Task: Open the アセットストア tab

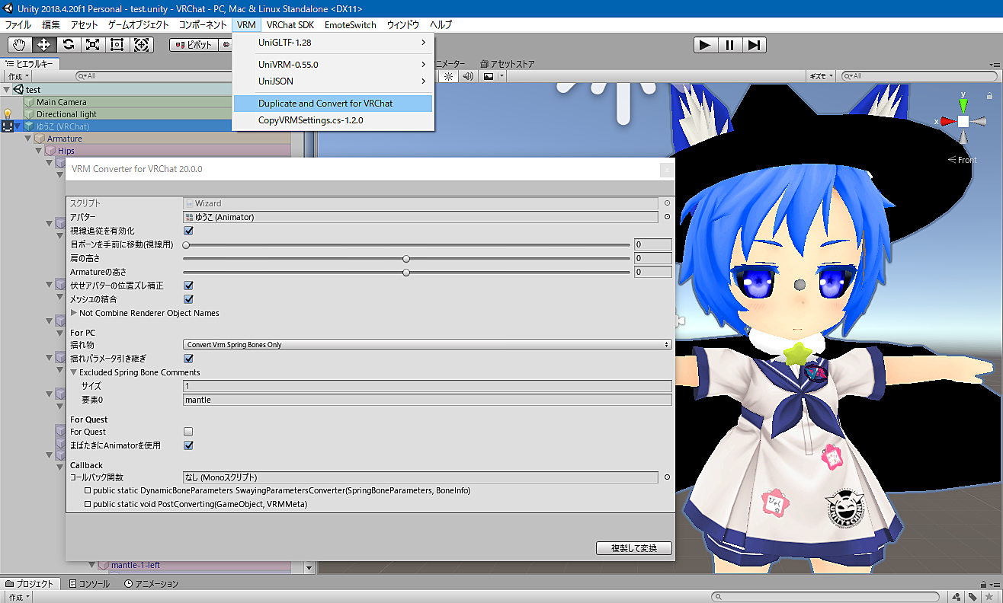Action: point(508,64)
